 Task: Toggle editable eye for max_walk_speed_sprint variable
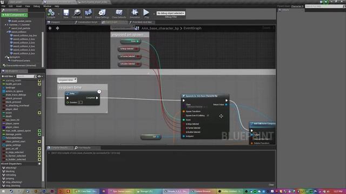39,130
